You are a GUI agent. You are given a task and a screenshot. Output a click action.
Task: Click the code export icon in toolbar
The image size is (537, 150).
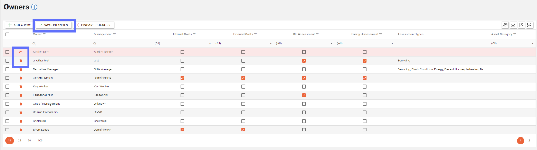pos(521,25)
